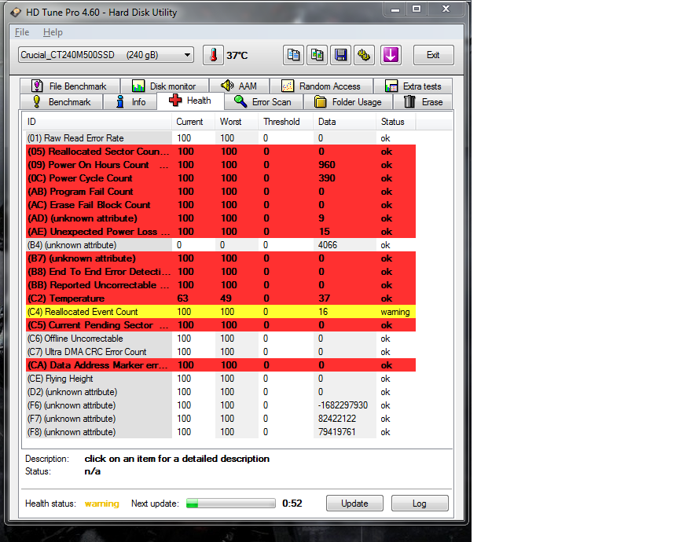The height and width of the screenshot is (542, 679).
Task: Click the AAM speaker icon
Action: (x=227, y=86)
